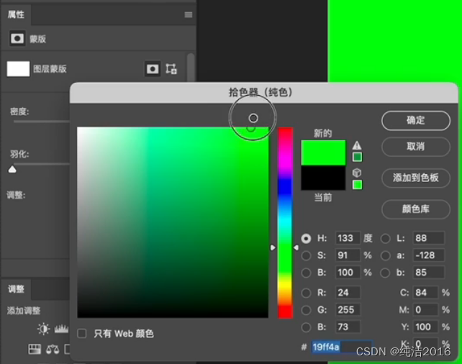This screenshot has width=462, height=364.
Task: Click the out-of-gamut warning triangle icon
Action: 357,145
